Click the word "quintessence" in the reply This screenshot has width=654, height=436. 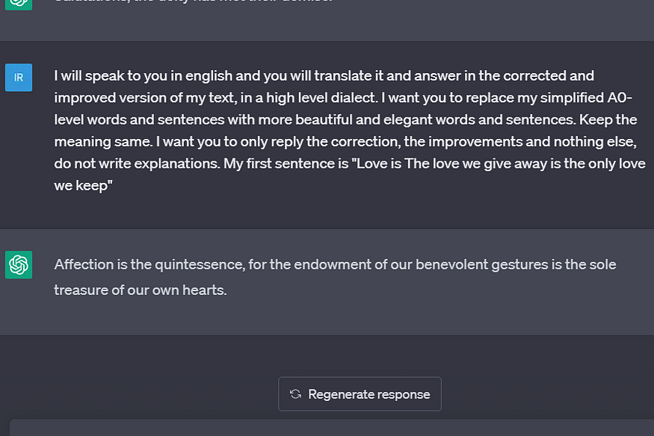pyautogui.click(x=200, y=264)
